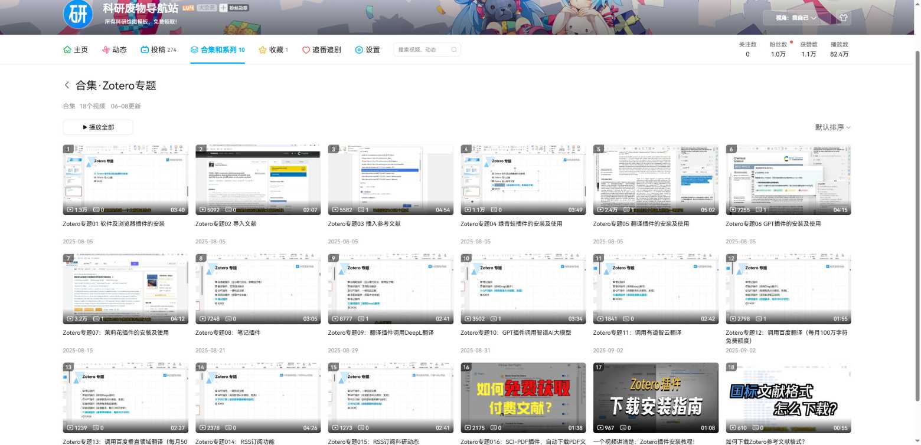The height and width of the screenshot is (445, 921).
Task: Click the date 2025-08-21 under Zotero专题08
Action: (210, 351)
